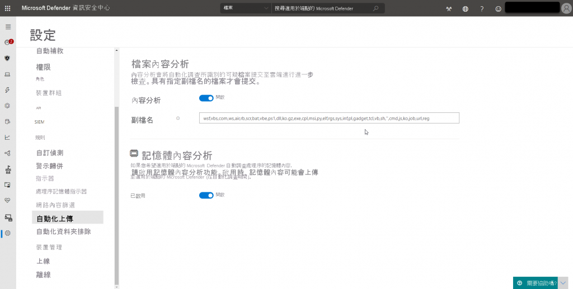This screenshot has width=573, height=289.
Task: Open the settings gear in sidebar
Action: point(8,233)
